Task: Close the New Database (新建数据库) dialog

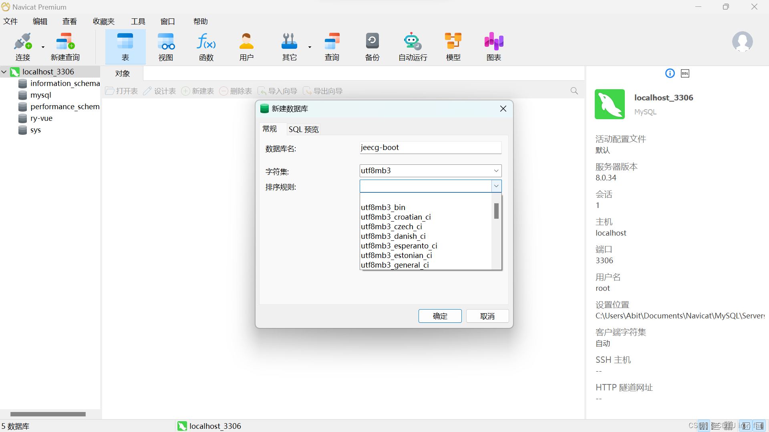Action: pyautogui.click(x=503, y=109)
